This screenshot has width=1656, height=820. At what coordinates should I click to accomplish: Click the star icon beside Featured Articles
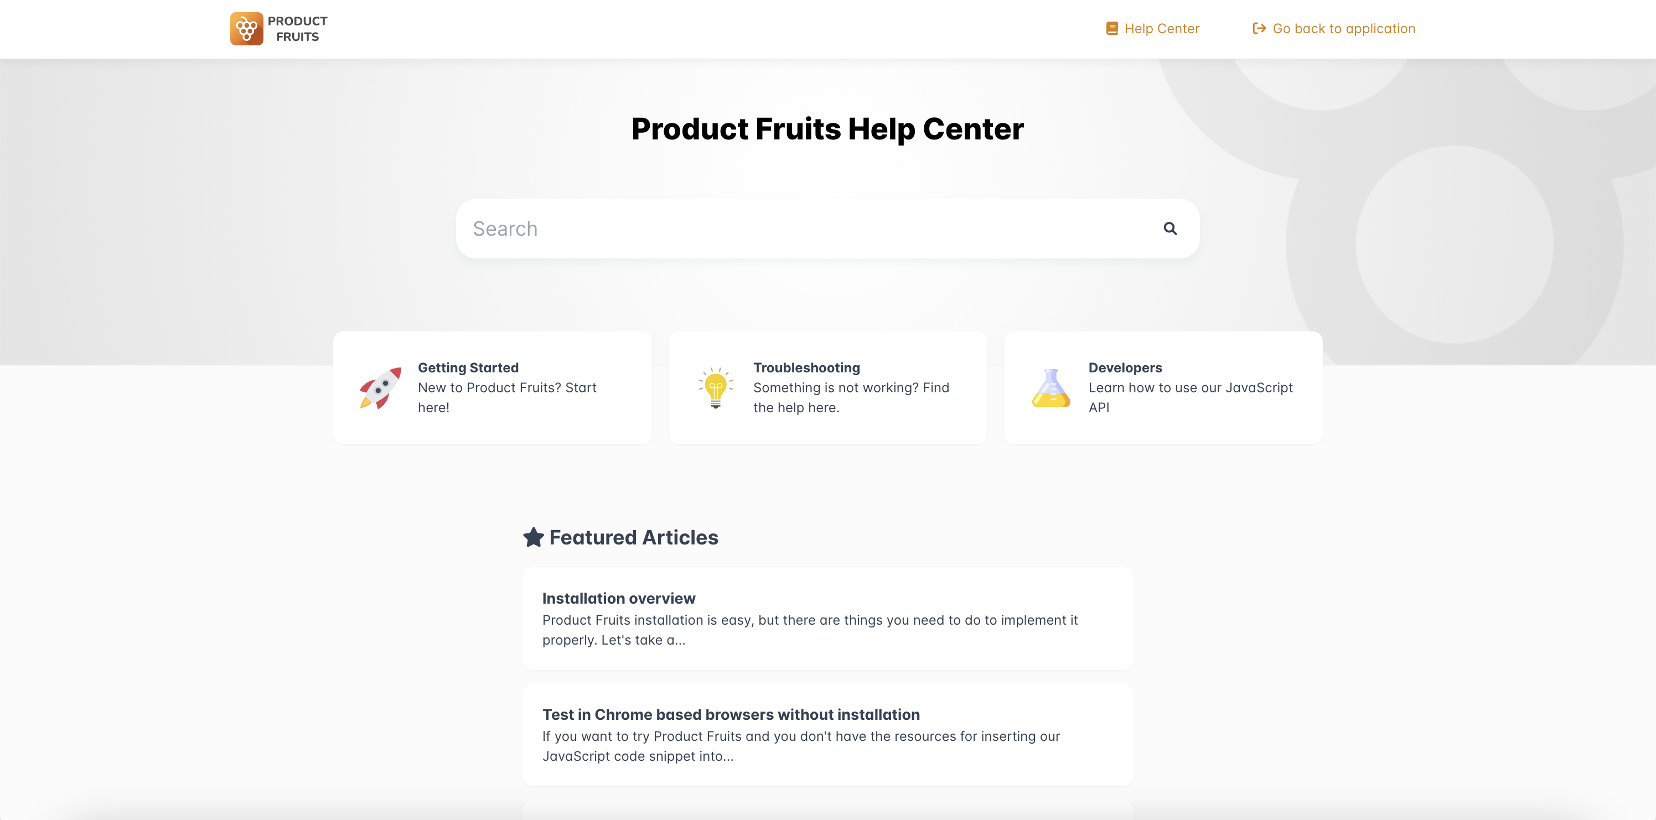coord(533,537)
